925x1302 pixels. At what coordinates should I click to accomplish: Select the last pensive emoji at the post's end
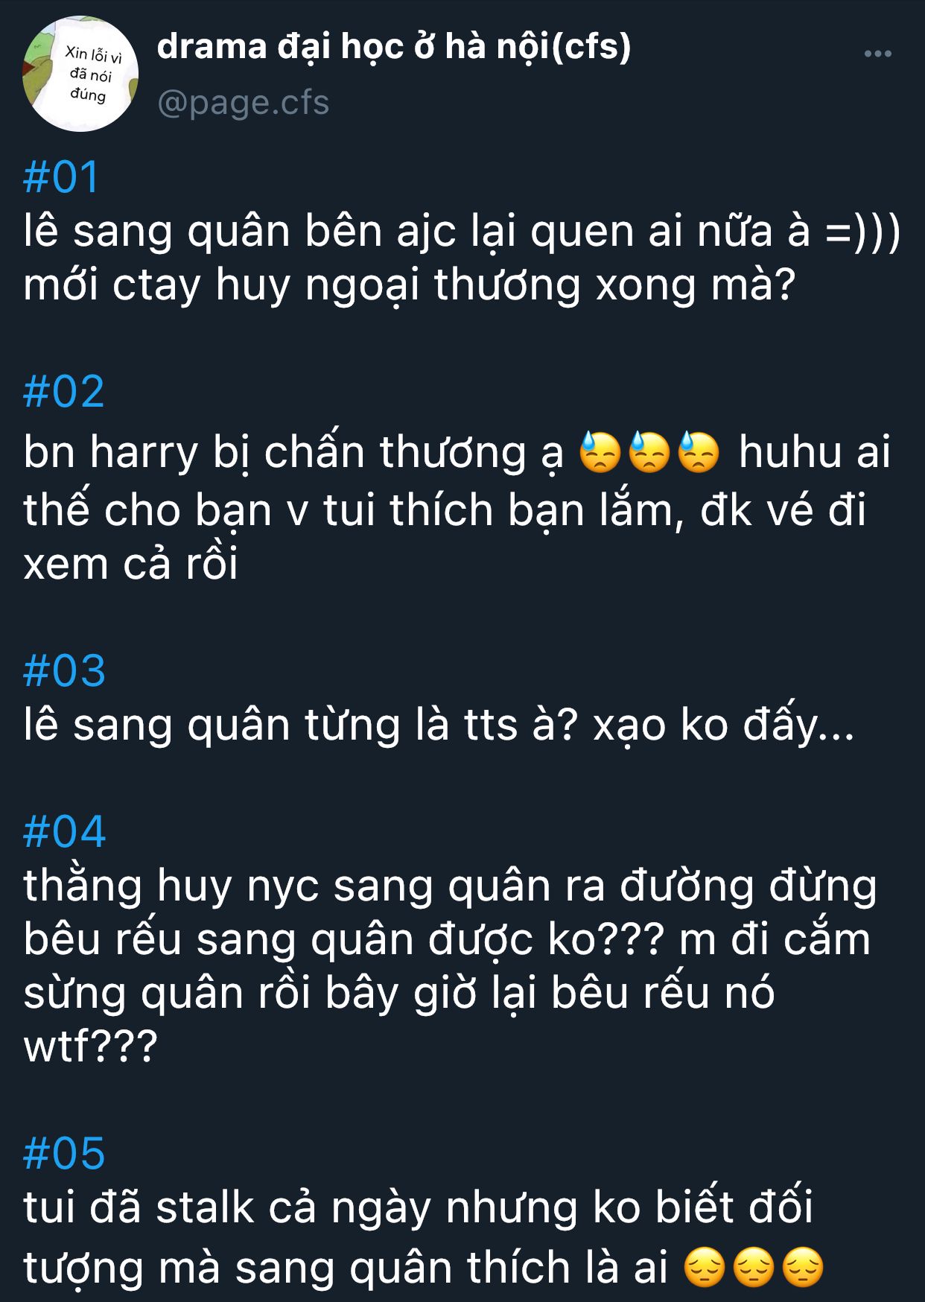[x=803, y=1268]
